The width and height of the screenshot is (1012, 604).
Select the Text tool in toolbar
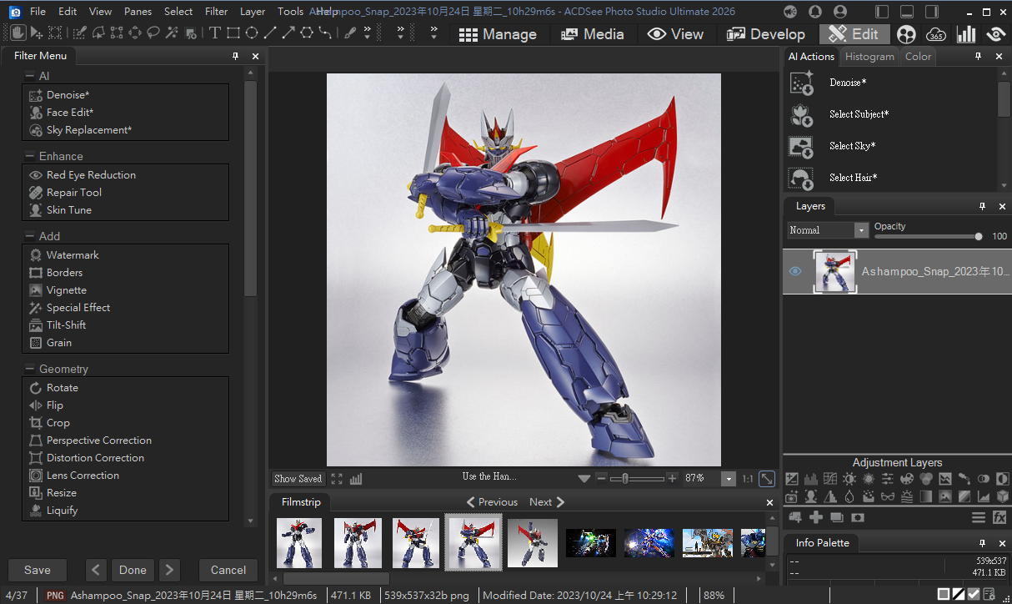(x=214, y=33)
